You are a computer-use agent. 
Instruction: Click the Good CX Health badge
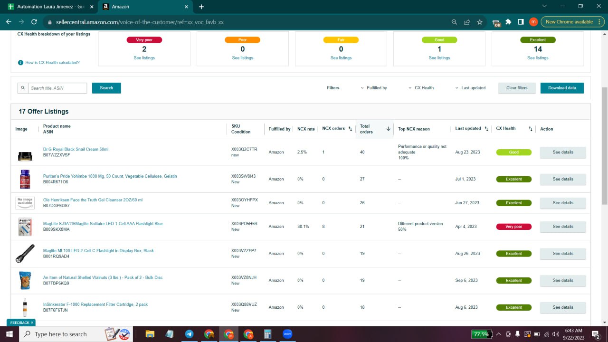coord(513,152)
